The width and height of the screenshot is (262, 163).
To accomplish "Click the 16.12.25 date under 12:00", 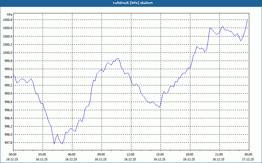I will [130, 159].
